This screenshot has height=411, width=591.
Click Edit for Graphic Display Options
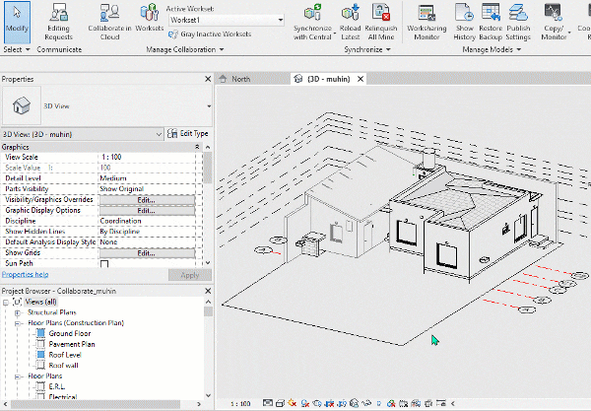pos(147,210)
